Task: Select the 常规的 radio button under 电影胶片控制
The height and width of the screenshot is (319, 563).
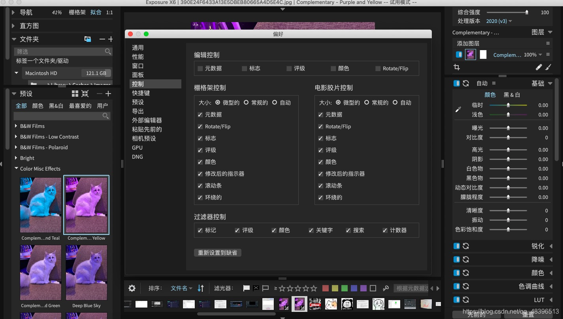Action: (x=367, y=103)
